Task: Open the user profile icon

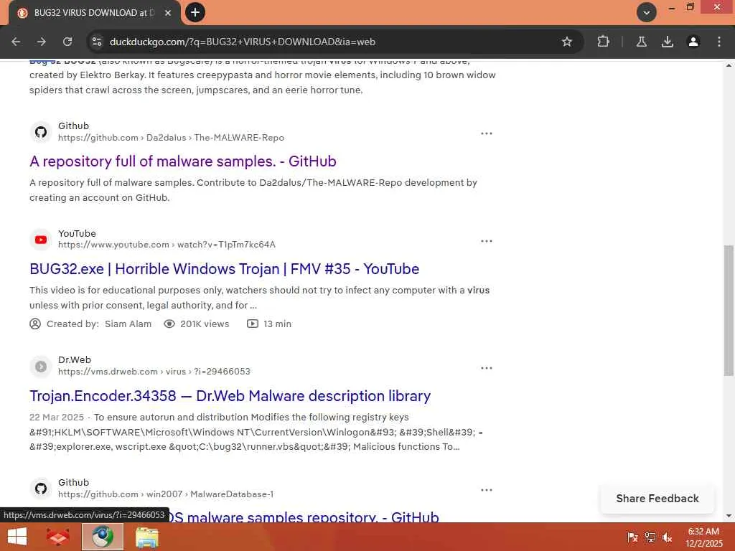Action: point(693,42)
